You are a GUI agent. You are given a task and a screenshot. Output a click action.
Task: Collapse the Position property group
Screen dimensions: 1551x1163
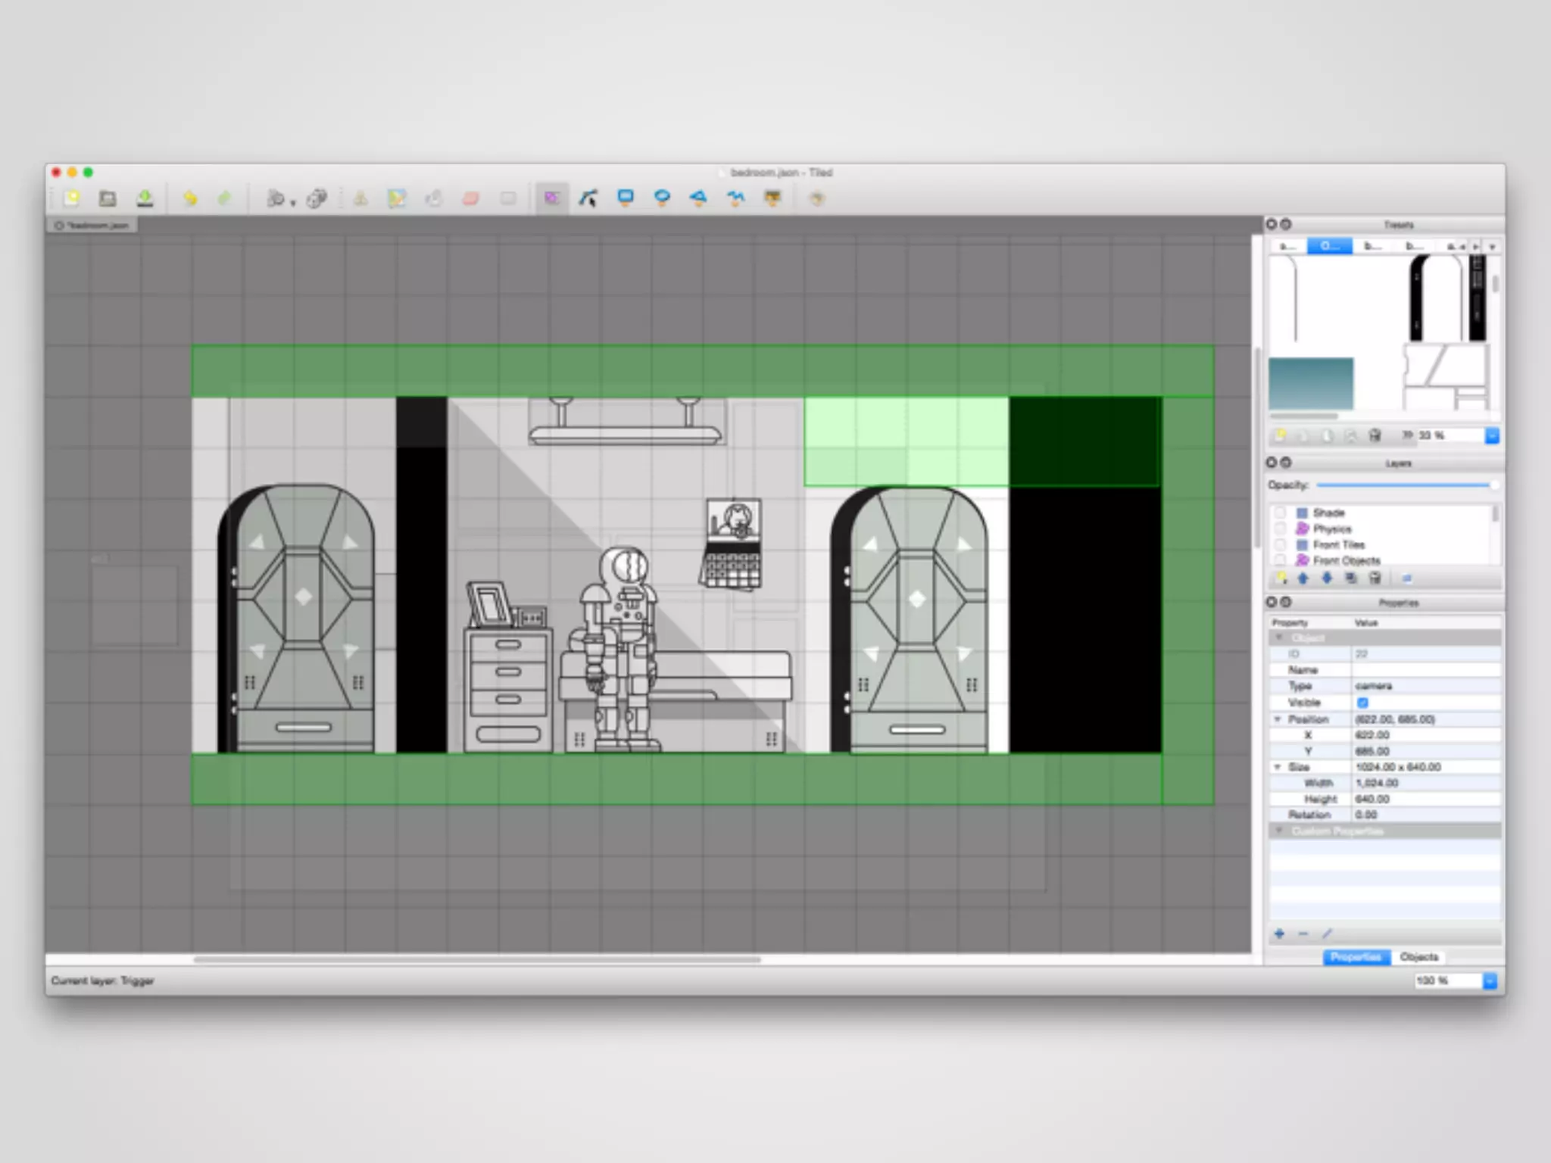pyautogui.click(x=1278, y=719)
